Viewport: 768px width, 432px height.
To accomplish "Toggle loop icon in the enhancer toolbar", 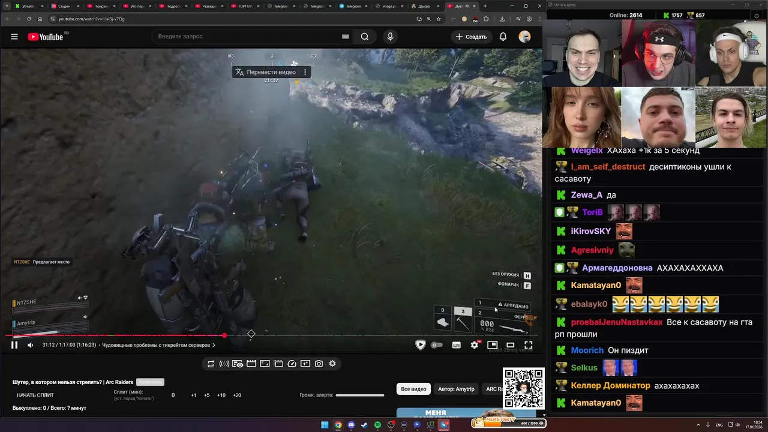I will 211,364.
